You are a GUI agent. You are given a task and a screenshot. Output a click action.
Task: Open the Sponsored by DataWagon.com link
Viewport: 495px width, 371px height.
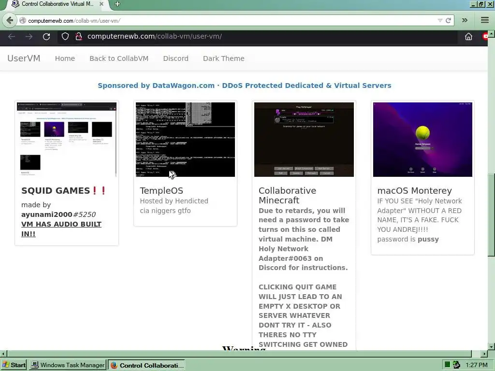[x=244, y=86]
